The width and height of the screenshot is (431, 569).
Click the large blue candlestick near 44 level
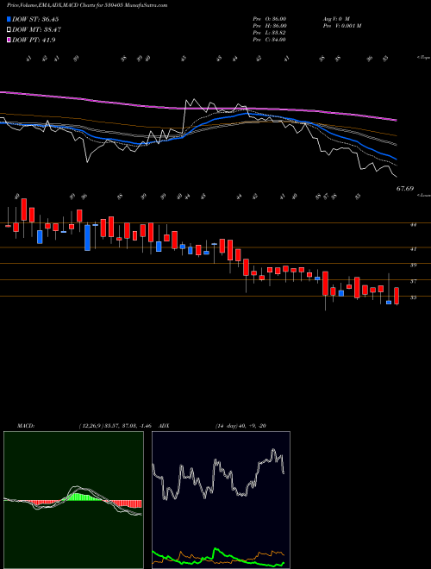point(87,238)
